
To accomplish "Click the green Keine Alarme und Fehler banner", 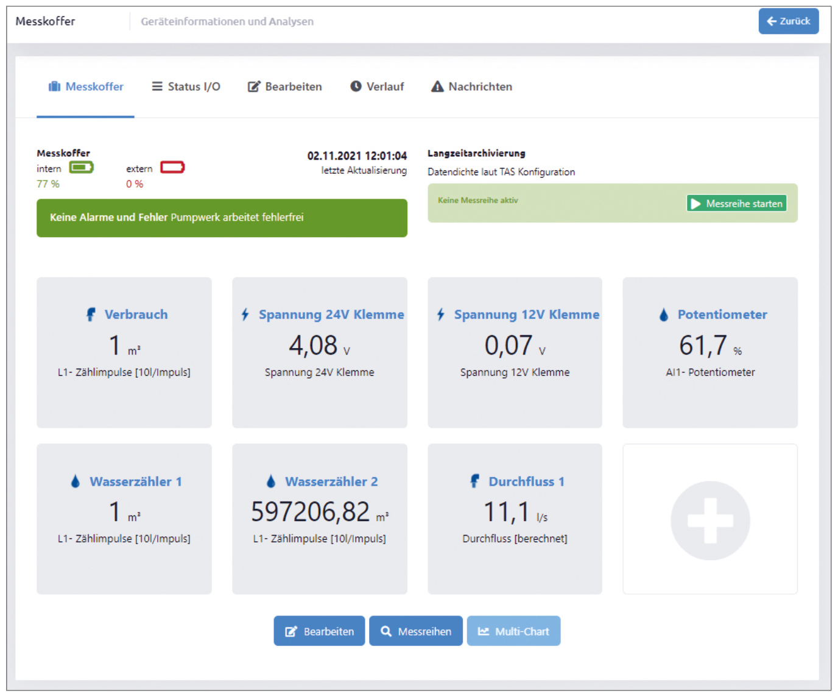I will click(x=222, y=218).
